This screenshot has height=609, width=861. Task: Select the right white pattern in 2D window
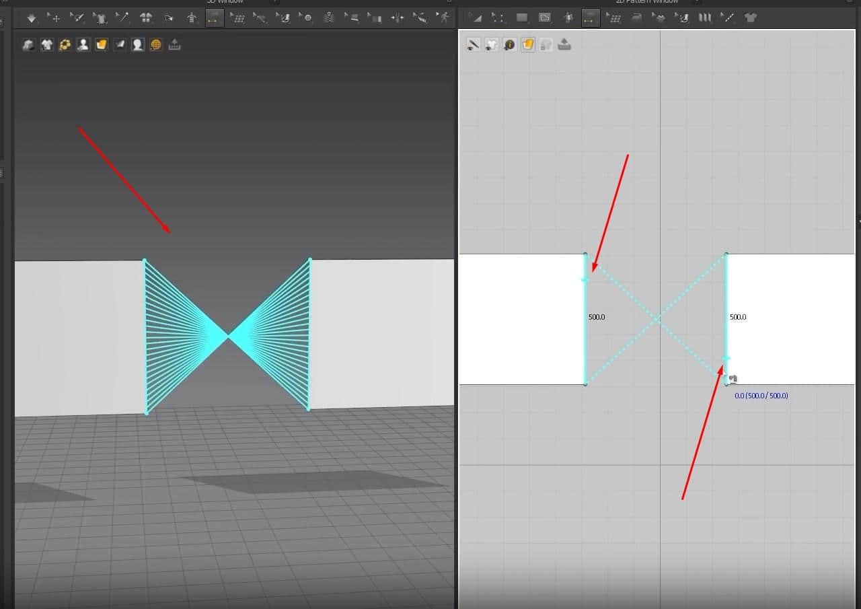pyautogui.click(x=791, y=319)
